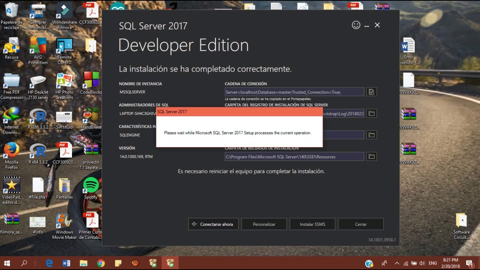Open Comprar consumibles desktop shortcut
This screenshot has height=270, width=480.
pos(38,16)
